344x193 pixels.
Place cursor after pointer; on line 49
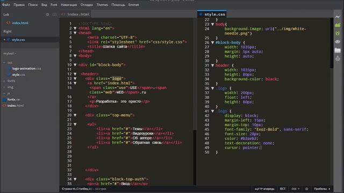click(x=261, y=148)
